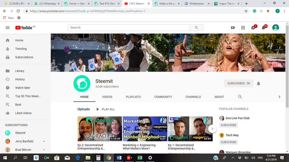This screenshot has height=162, width=289.
Task: Show next uploads carousel arrow
Action: pyautogui.click(x=212, y=129)
